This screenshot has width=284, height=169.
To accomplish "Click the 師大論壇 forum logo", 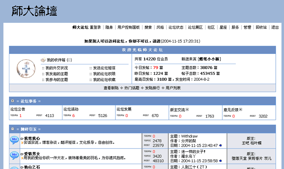I will [x=34, y=11].
